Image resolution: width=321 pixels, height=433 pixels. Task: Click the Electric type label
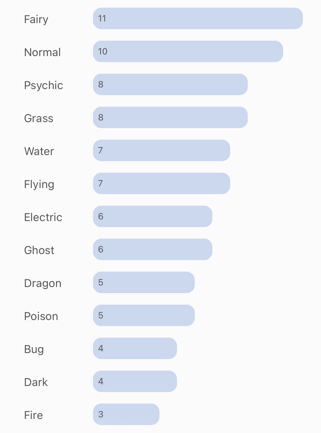tap(43, 217)
